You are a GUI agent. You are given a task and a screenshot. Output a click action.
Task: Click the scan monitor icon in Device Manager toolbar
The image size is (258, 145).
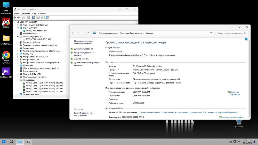(47, 18)
